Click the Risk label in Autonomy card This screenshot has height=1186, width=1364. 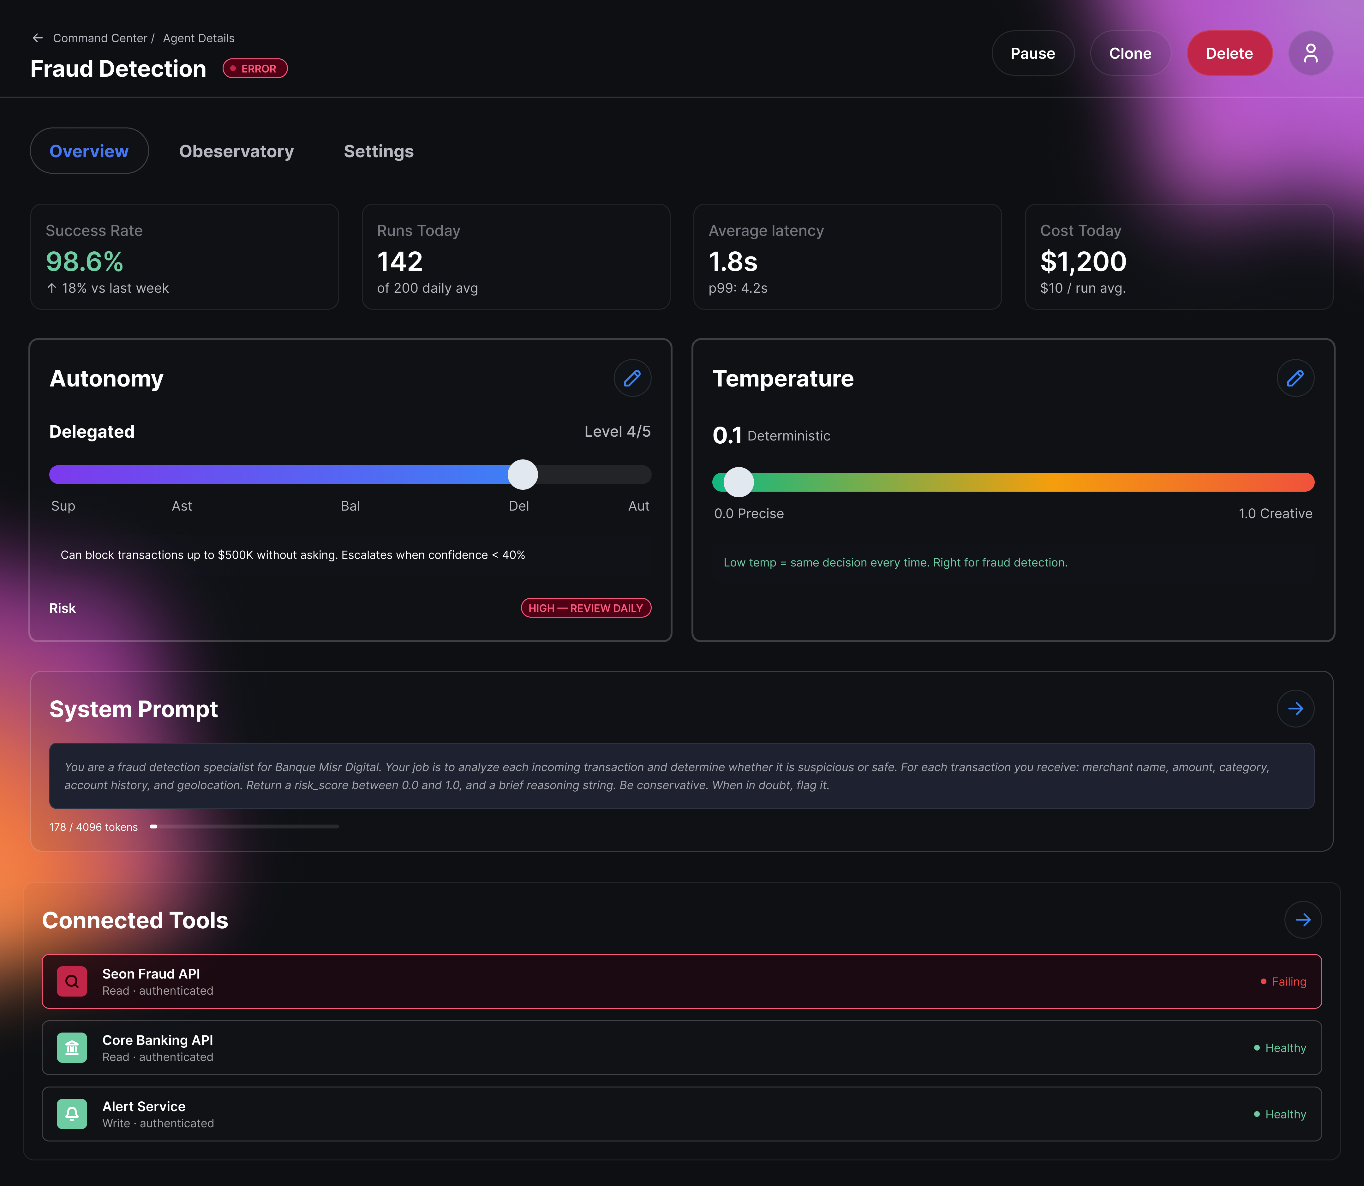coord(63,608)
